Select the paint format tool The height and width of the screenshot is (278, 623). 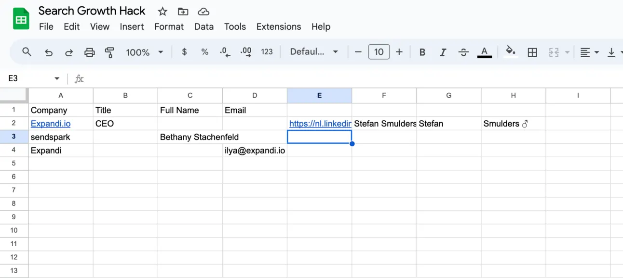point(109,52)
